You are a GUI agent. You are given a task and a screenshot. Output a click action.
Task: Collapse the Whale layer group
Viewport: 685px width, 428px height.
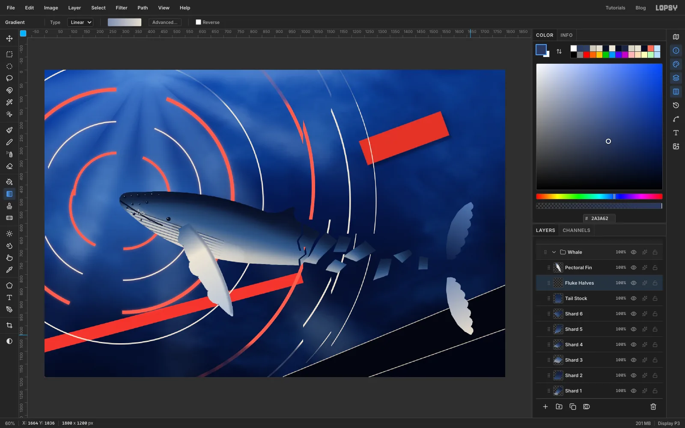(554, 252)
